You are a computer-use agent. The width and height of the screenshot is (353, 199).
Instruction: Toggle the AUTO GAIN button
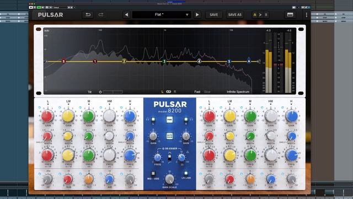point(169,136)
